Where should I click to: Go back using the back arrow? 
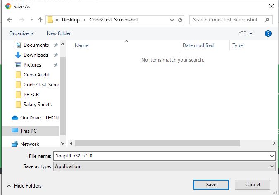[10, 20]
